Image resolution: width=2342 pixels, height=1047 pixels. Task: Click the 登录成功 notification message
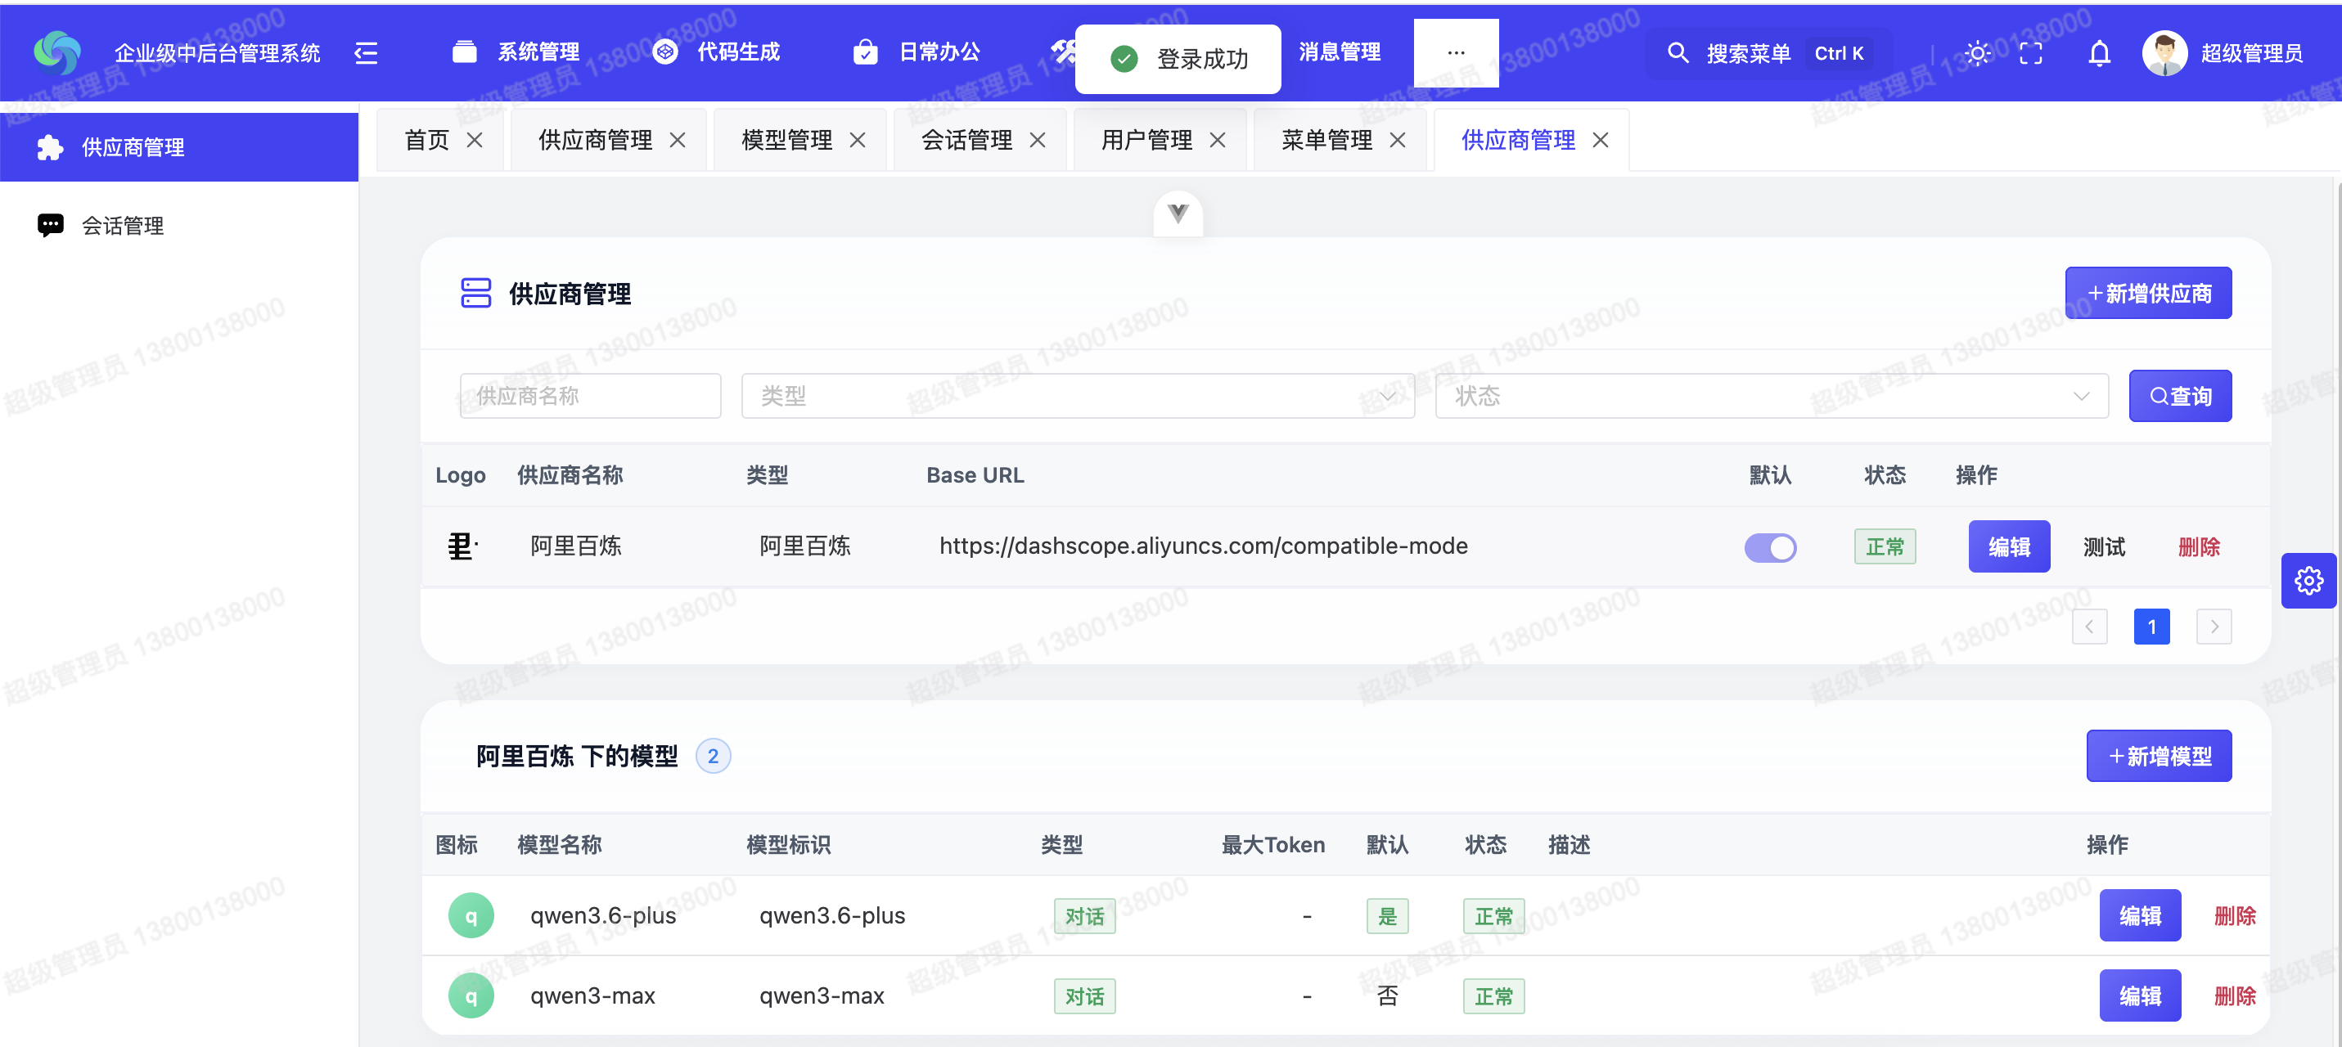coord(1178,59)
